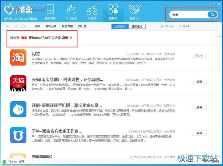Viewport: 223px width, 166px height.
Task: Open the 今日热点 flame icon
Action: [71, 10]
